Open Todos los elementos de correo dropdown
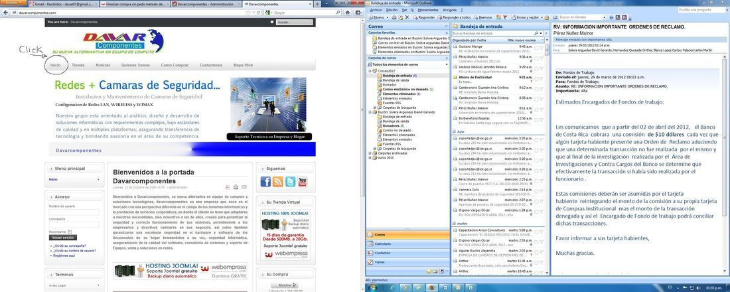This screenshot has width=730, height=292. click(447, 64)
